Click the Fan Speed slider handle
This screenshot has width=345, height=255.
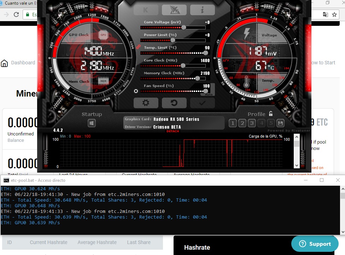[x=205, y=91]
